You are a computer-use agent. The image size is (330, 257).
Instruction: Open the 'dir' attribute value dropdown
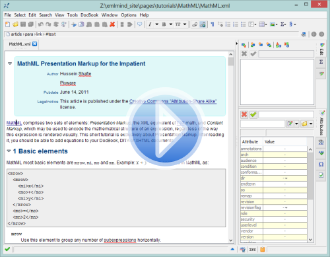click(x=285, y=178)
